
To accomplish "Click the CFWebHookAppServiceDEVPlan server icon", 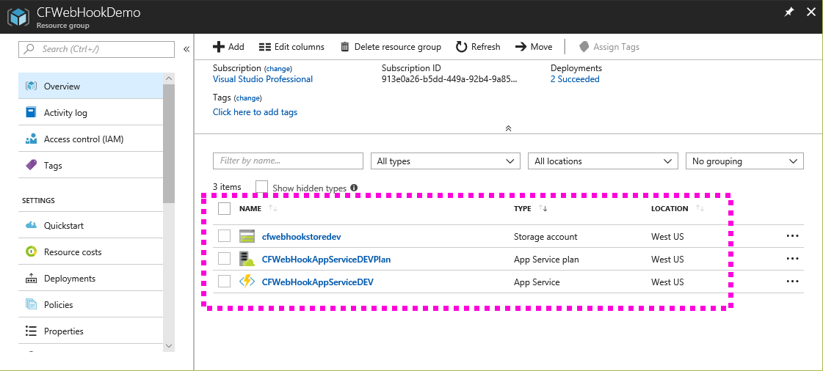I will point(247,259).
